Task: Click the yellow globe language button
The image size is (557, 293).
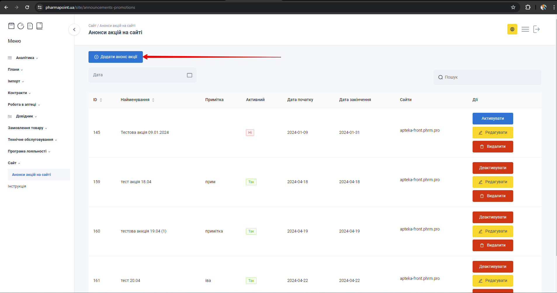Action: pyautogui.click(x=512, y=29)
